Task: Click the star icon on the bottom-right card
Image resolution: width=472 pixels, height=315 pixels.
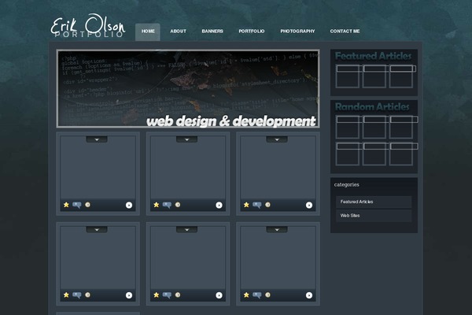Action: [246, 295]
